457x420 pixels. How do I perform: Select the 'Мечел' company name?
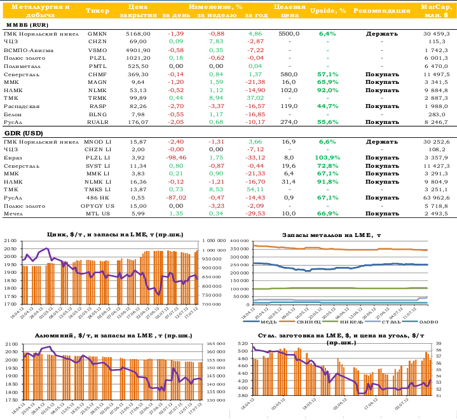pyautogui.click(x=13, y=213)
